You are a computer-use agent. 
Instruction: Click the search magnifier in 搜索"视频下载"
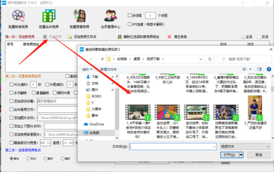[x=223, y=59]
